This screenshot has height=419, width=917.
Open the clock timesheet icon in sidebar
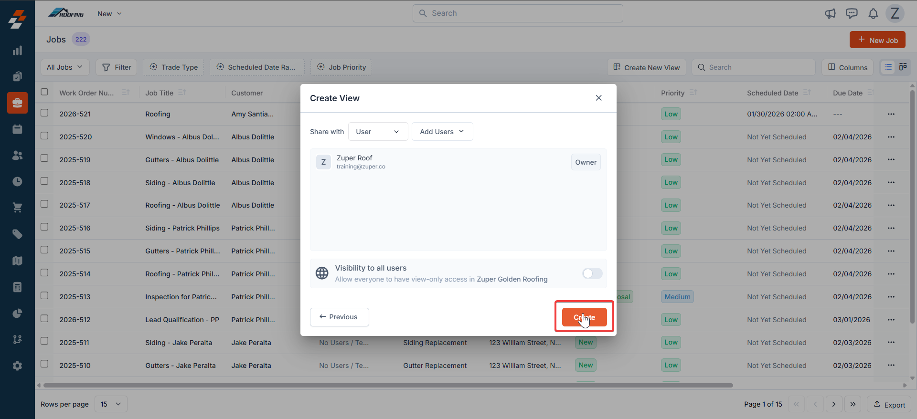(x=17, y=181)
